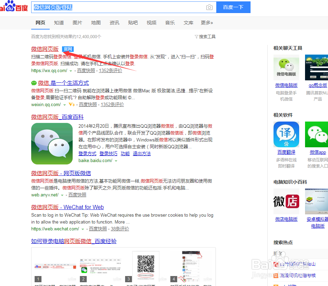Open the 微信电脑版 sidebar link
This screenshot has height=286, width=328.
(x=287, y=85)
